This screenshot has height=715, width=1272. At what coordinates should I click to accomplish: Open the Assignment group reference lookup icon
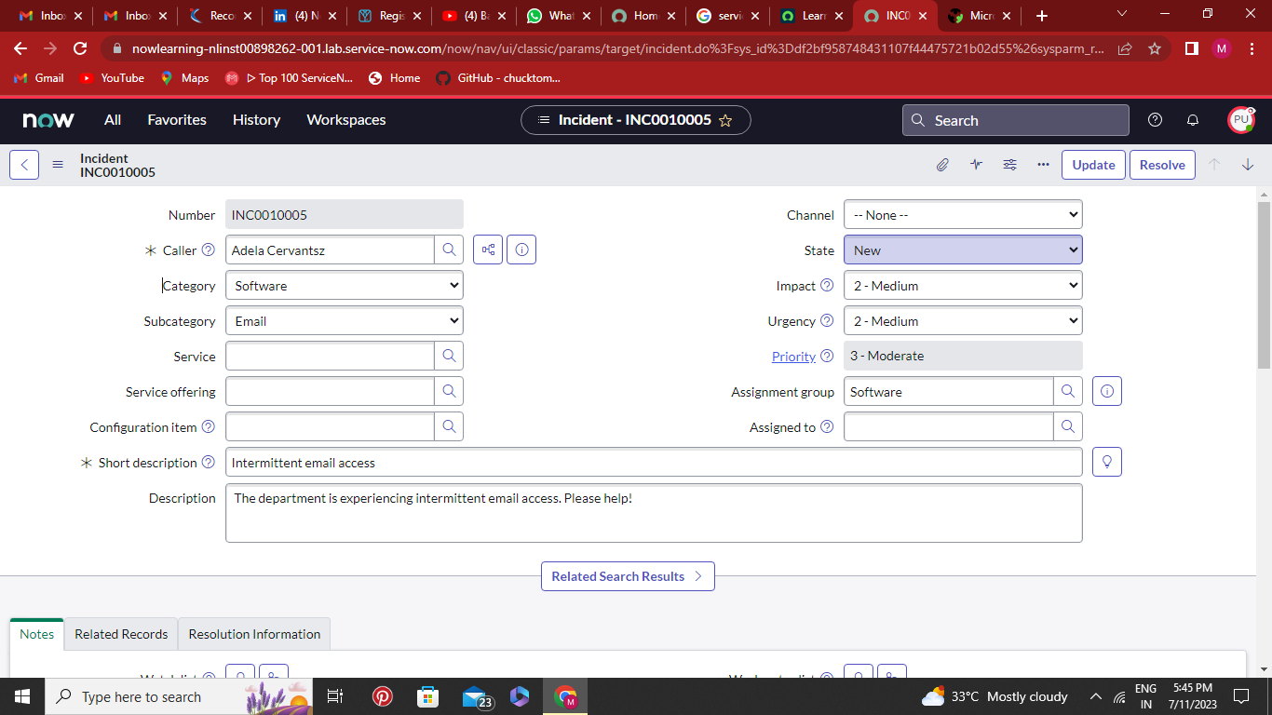[x=1068, y=391]
